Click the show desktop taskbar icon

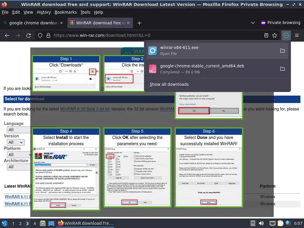click(x=51, y=223)
